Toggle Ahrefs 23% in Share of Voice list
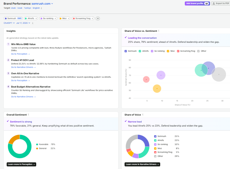230x169 pixels. (x=155, y=140)
